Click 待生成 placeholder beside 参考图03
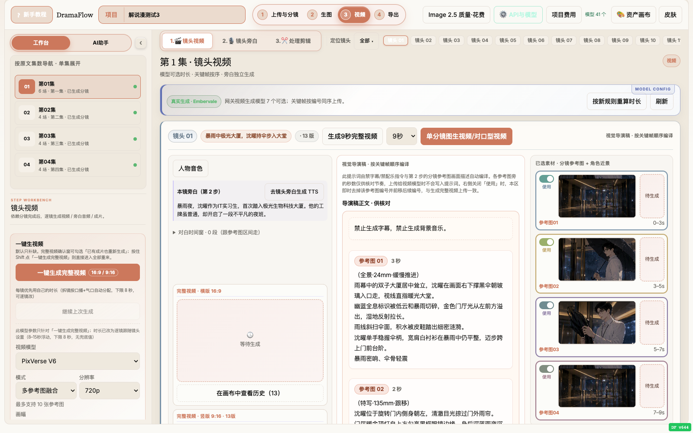 point(652,323)
